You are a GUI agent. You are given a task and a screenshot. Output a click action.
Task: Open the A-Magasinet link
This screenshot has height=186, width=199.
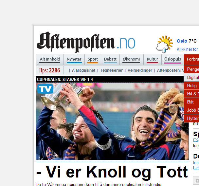83,70
